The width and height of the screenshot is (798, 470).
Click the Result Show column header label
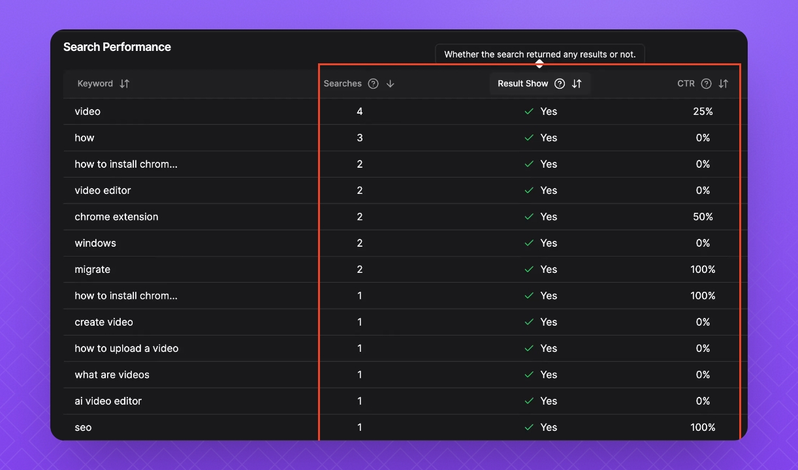coord(522,84)
